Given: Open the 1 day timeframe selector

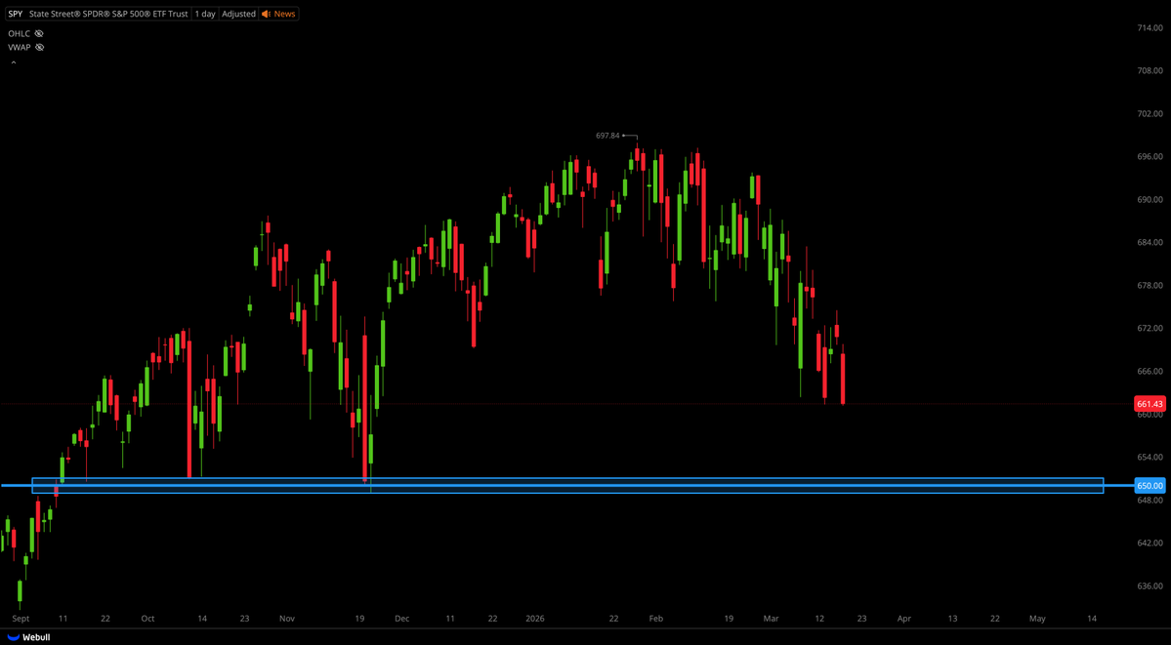Looking at the screenshot, I should [204, 14].
